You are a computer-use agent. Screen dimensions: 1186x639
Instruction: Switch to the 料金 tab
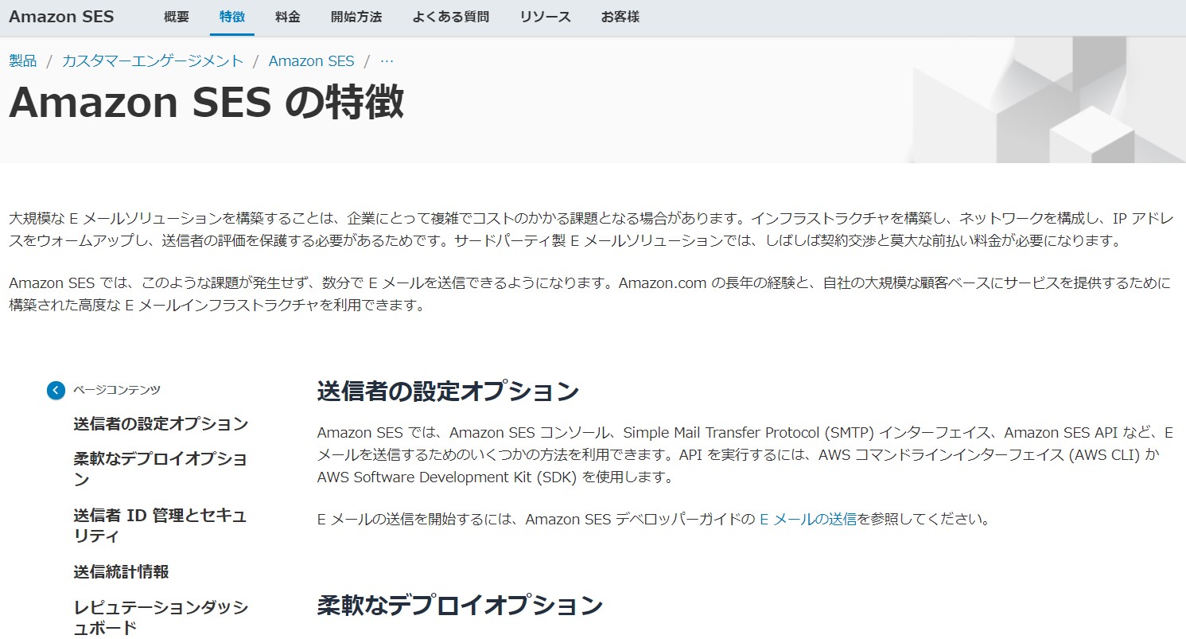pyautogui.click(x=288, y=17)
